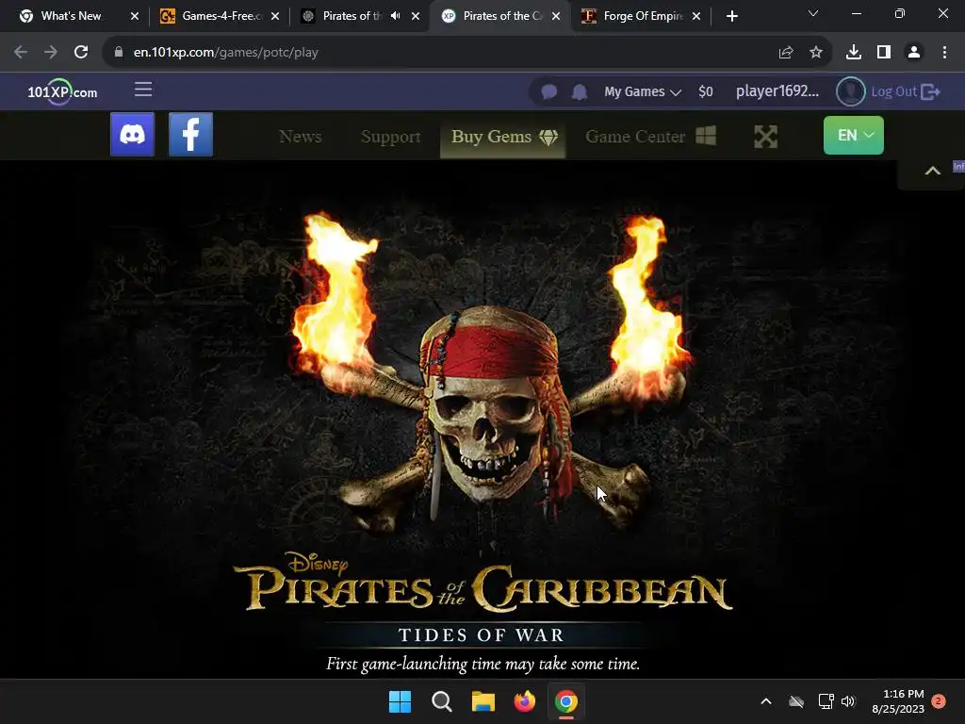Screen dimensions: 965x724
Task: Share this page using the share icon
Action: [786, 53]
